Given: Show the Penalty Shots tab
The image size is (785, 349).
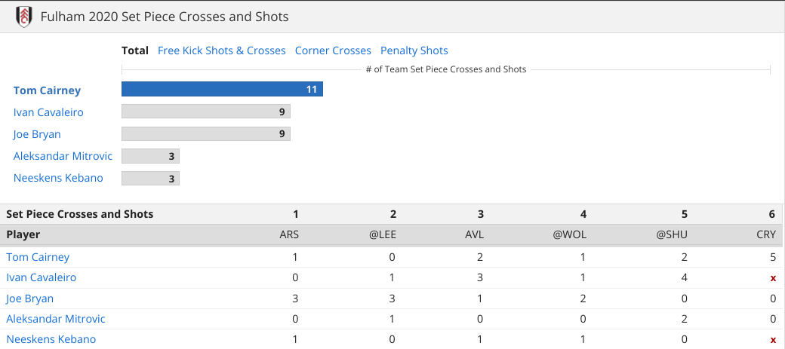Looking at the screenshot, I should [x=414, y=51].
